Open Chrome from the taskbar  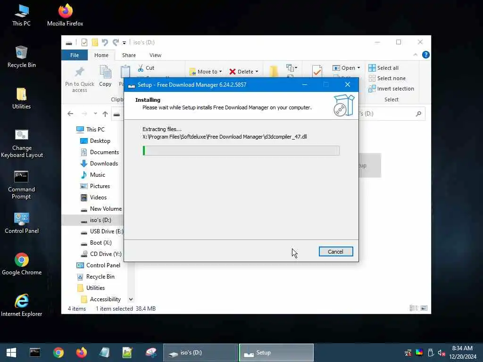pos(58,353)
